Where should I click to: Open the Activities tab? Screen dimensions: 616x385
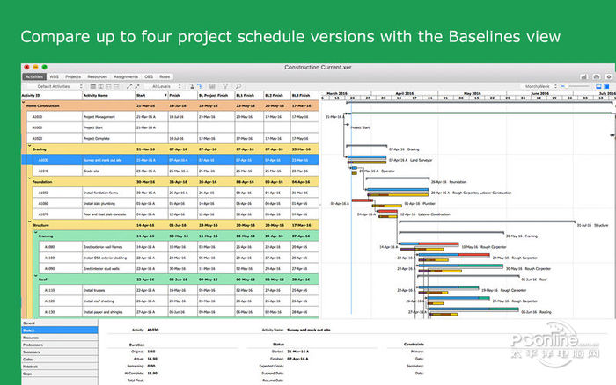(34, 76)
